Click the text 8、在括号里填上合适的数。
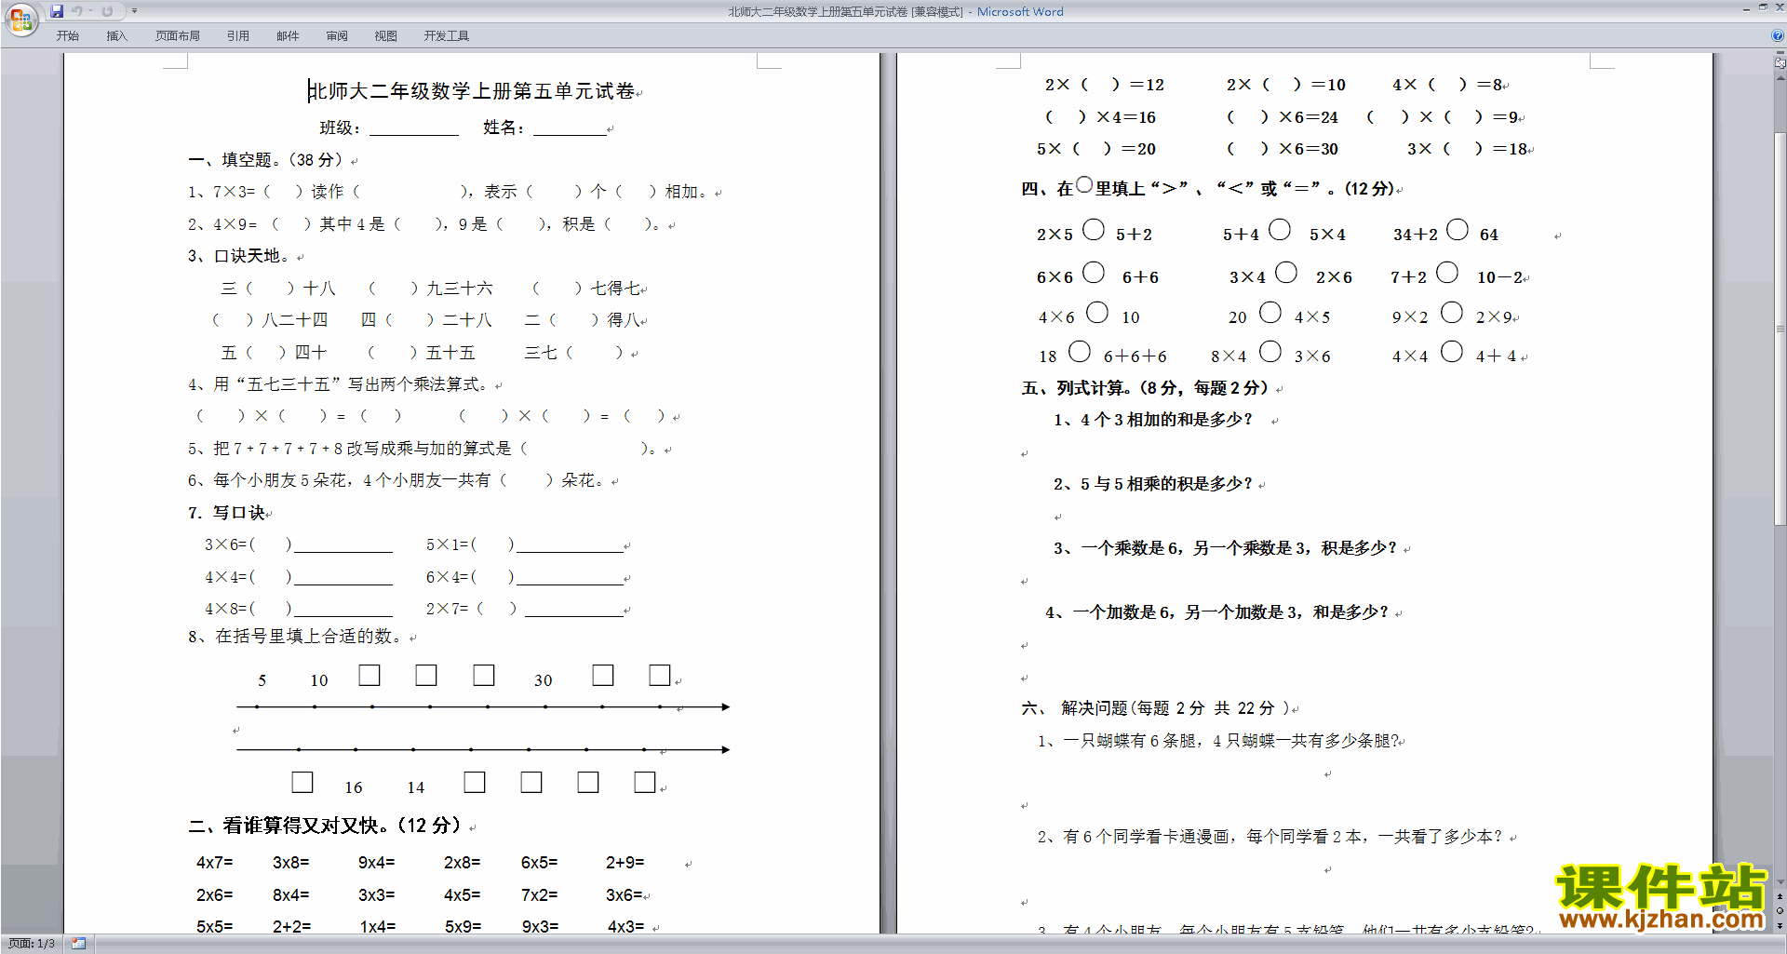This screenshot has height=954, width=1787. coord(296,637)
